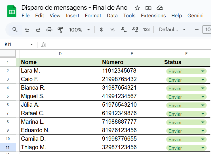Click the decrease font size minus button
Image resolution: width=211 pixels, height=154 pixels.
(197, 29)
